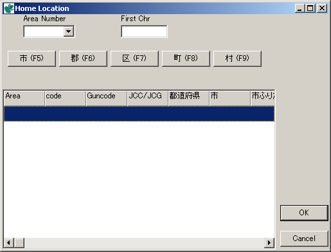Click the horizontal scrollbar thumb
The image size is (331, 252).
coord(19,243)
